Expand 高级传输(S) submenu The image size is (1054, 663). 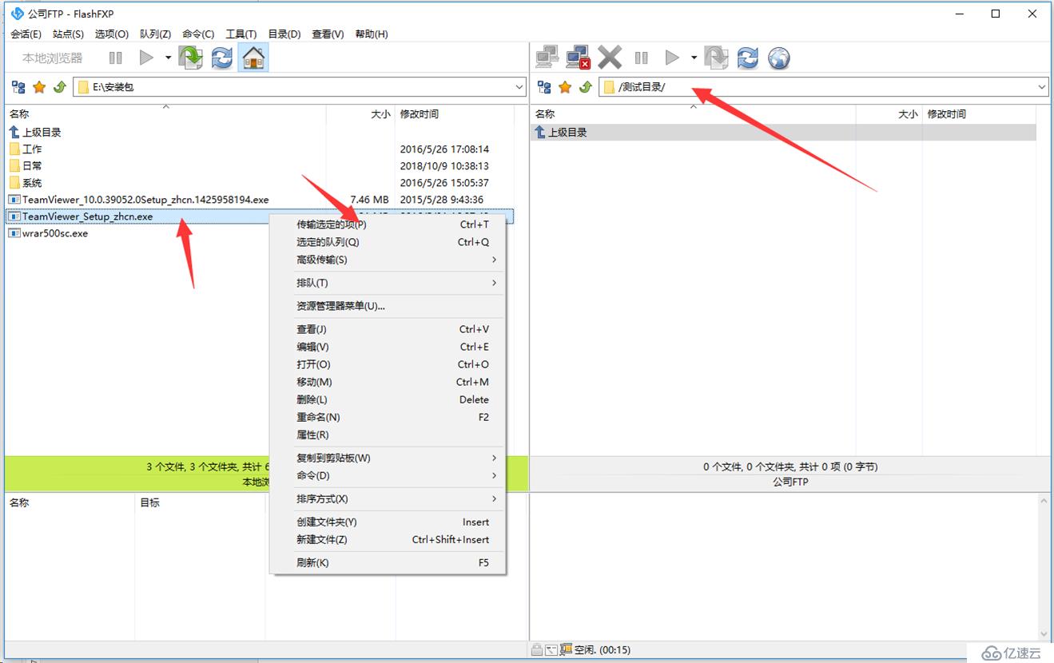(388, 260)
